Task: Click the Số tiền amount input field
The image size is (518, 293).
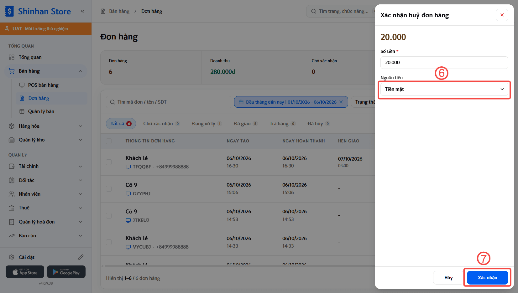Action: pyautogui.click(x=444, y=63)
